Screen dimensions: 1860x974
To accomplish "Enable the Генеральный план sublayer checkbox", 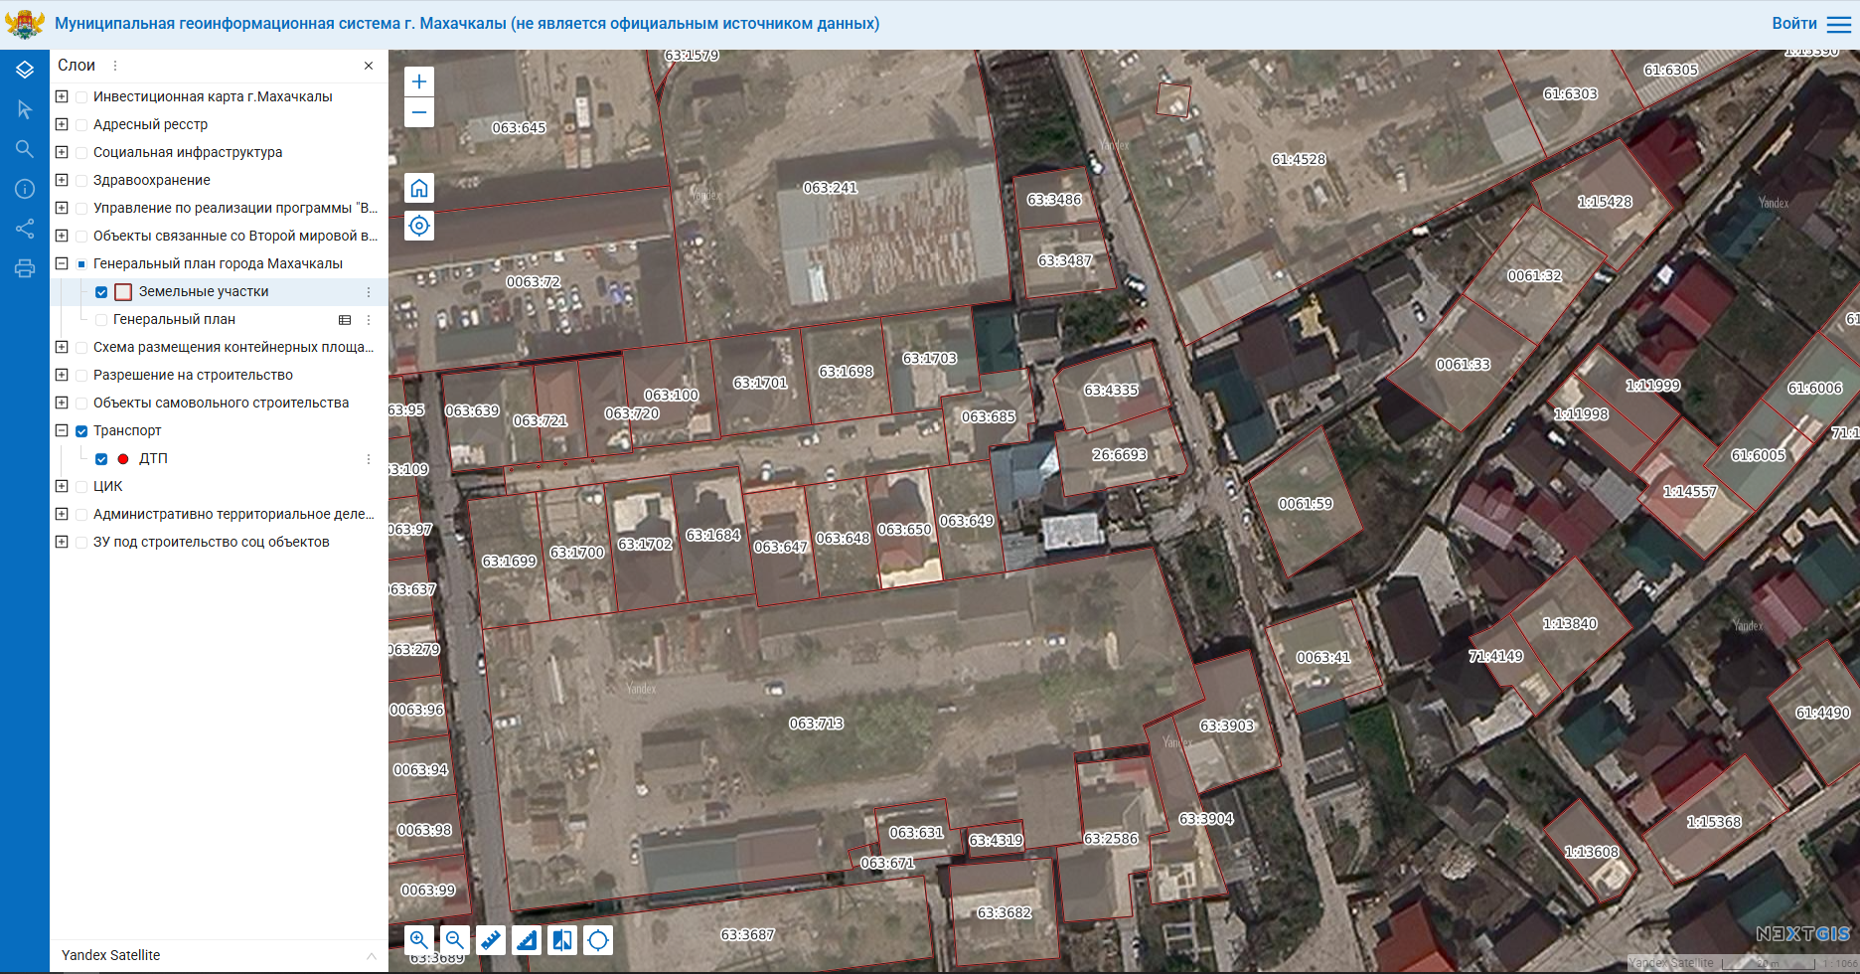I will [x=101, y=320].
